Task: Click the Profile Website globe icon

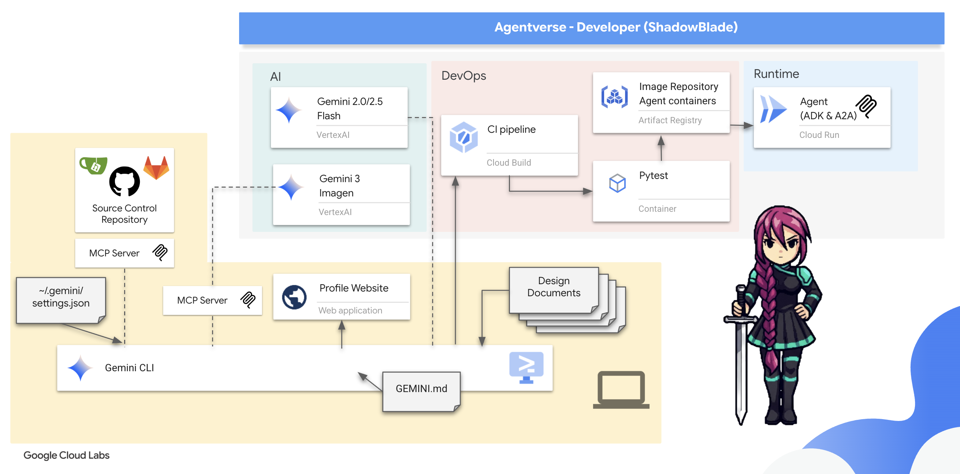Action: coord(294,297)
